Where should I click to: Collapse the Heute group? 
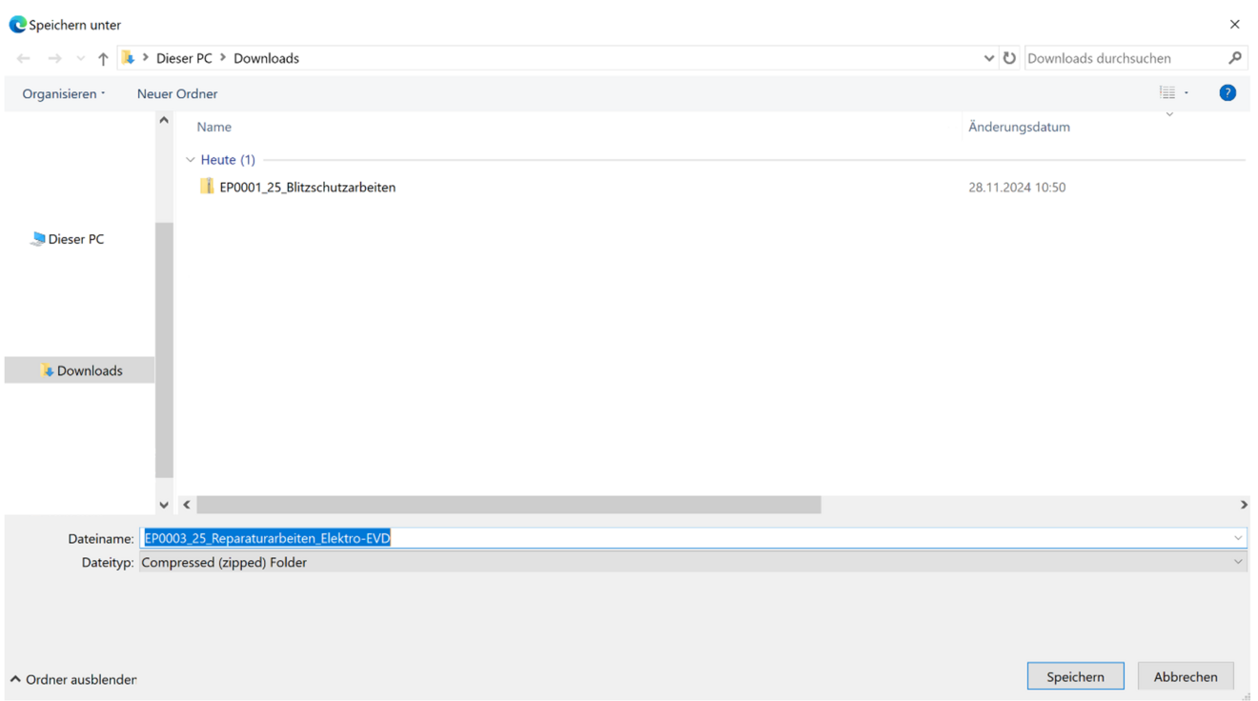(x=191, y=160)
